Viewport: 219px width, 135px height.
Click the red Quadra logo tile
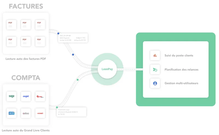[x=40, y=96]
